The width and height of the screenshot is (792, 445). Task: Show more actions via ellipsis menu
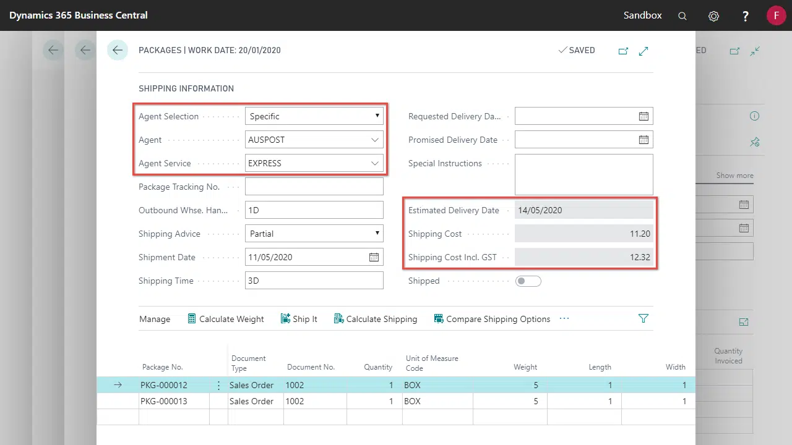564,319
